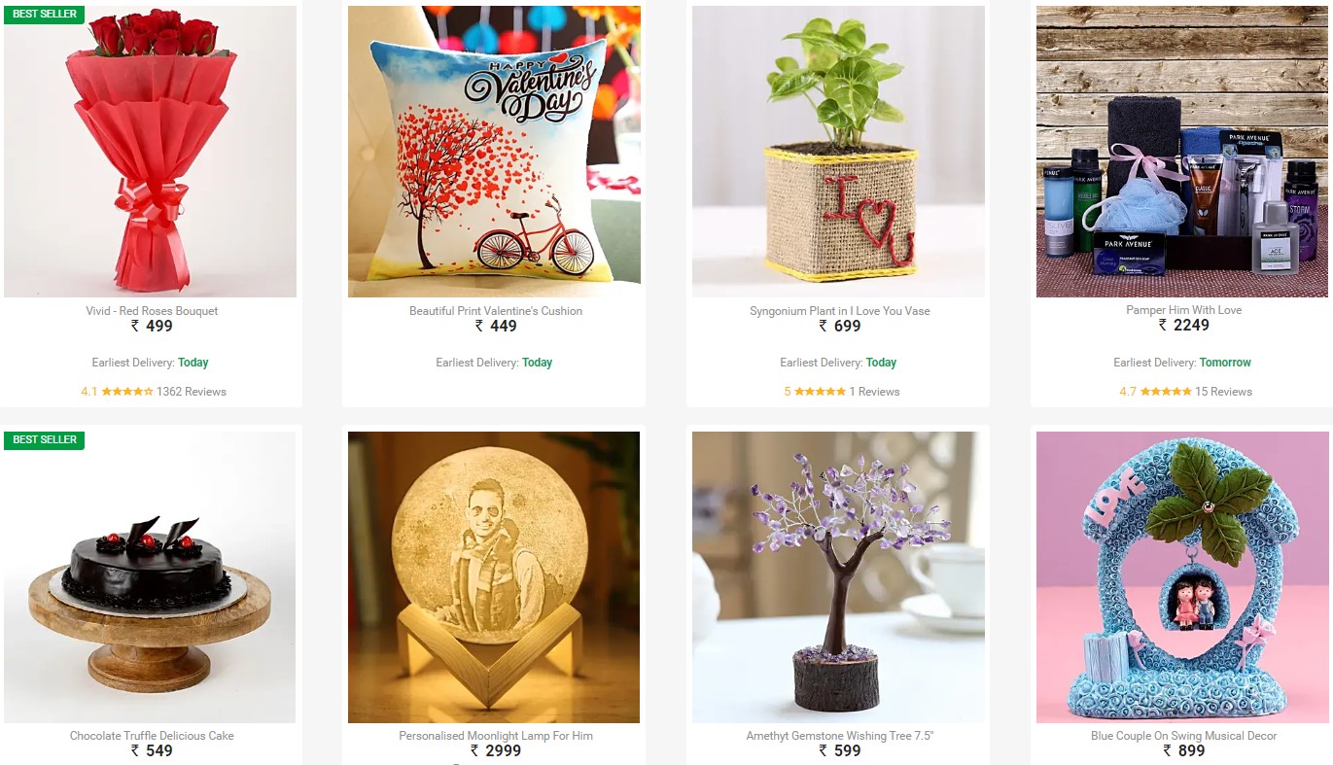
Task: Click the Beautiful Print Valentine's Cushion title
Action: (496, 311)
